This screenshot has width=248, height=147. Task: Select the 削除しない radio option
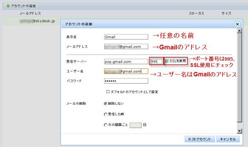(x=105, y=104)
